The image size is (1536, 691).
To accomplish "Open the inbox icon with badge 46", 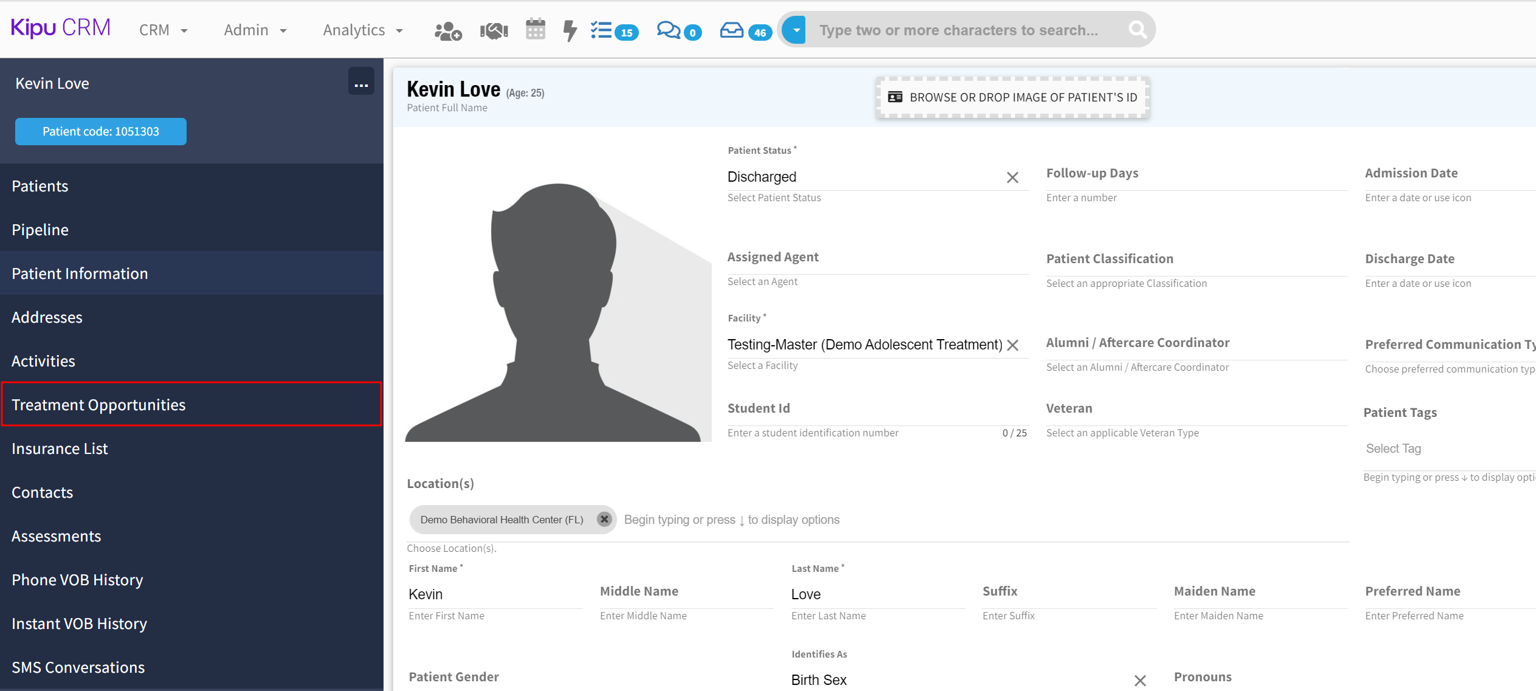I will pyautogui.click(x=732, y=30).
